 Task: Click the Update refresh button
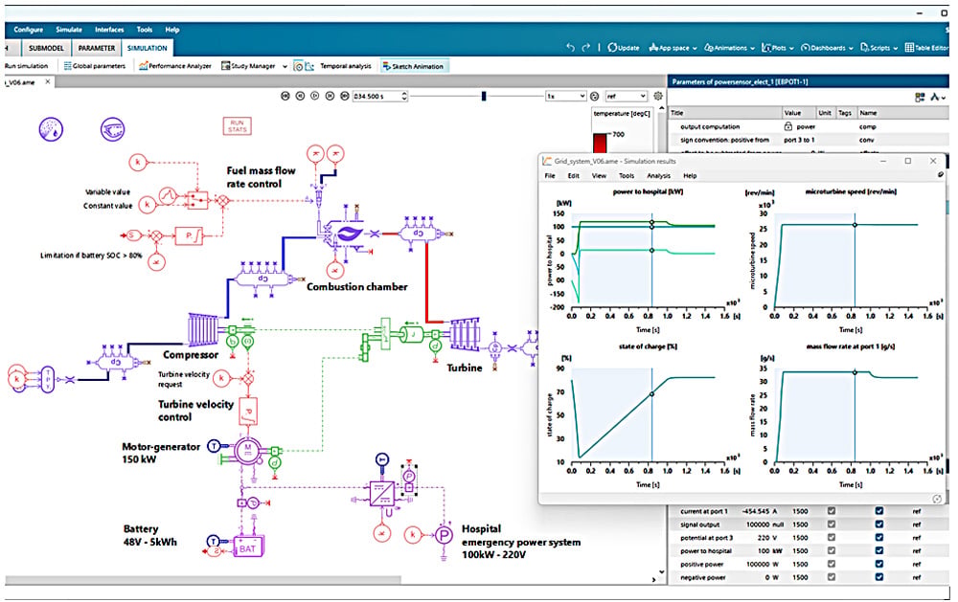[624, 48]
